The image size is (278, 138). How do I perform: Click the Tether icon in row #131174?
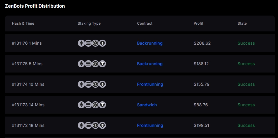coord(102,84)
